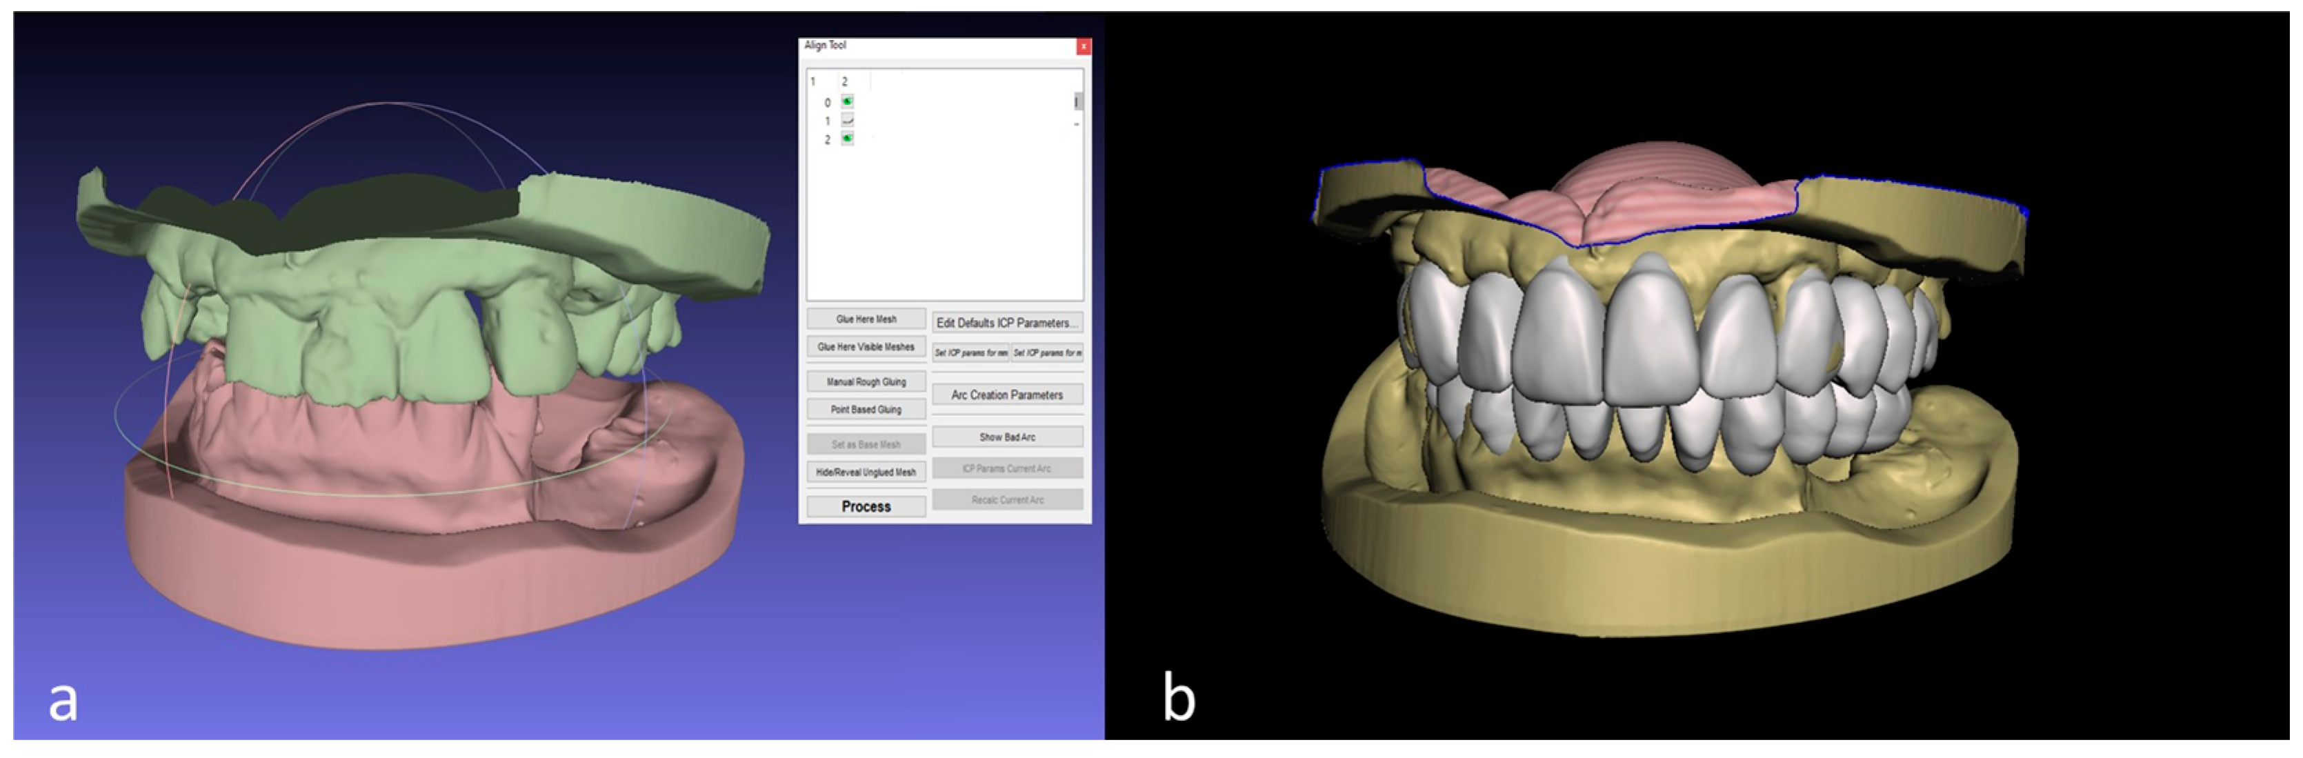Viewport: 2303px width, 758px height.
Task: Select row 2 in the mesh list
Action: click(828, 139)
